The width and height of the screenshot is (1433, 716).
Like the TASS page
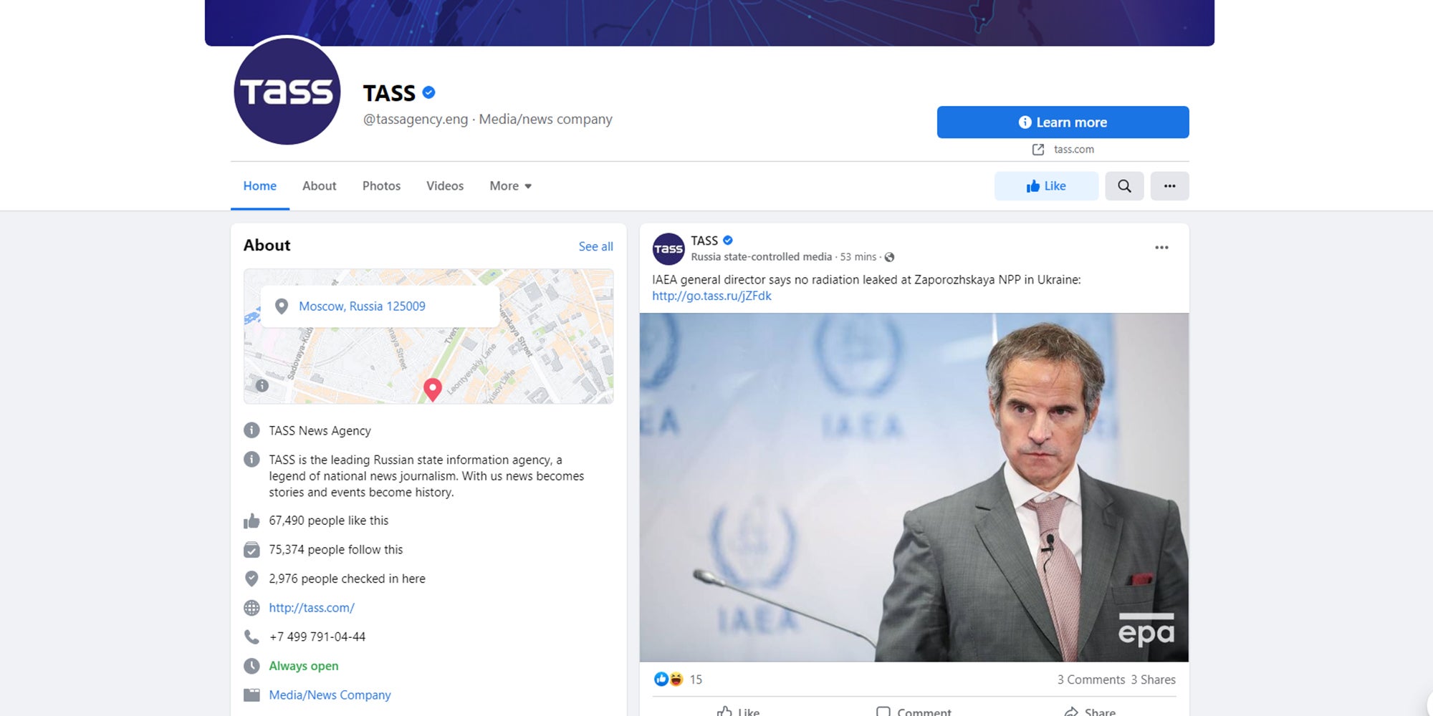[x=1046, y=185]
